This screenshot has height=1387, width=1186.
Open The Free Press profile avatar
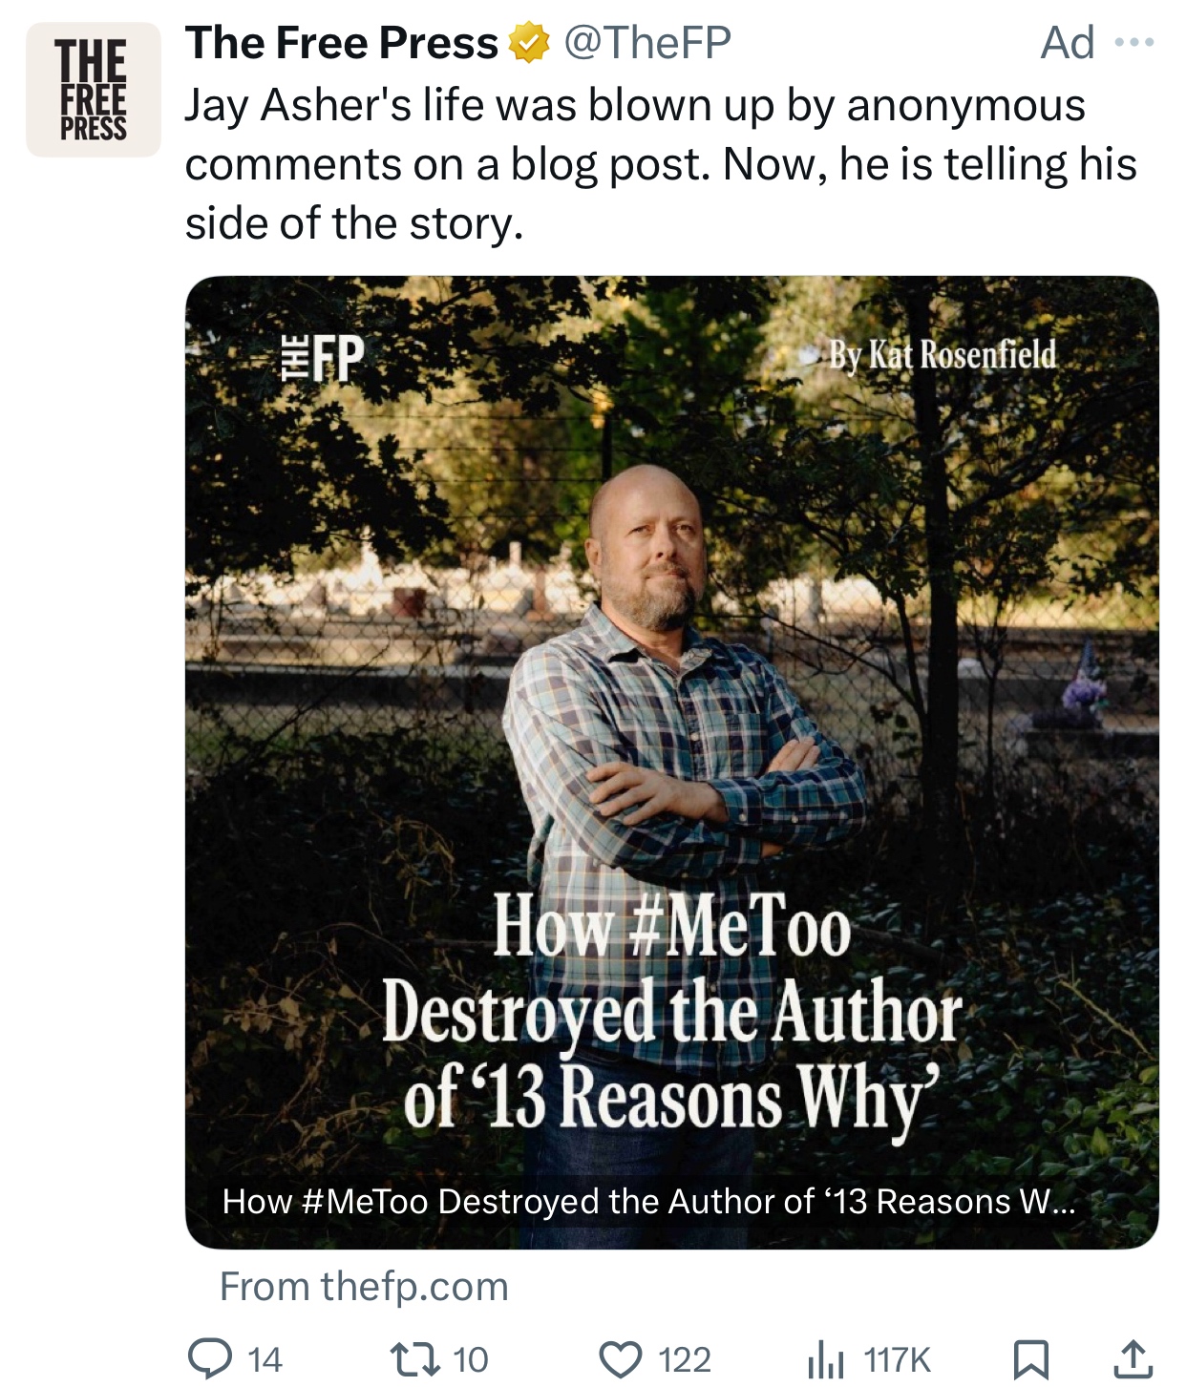[93, 90]
